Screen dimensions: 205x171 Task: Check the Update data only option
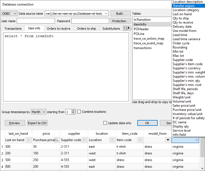pos(105,123)
